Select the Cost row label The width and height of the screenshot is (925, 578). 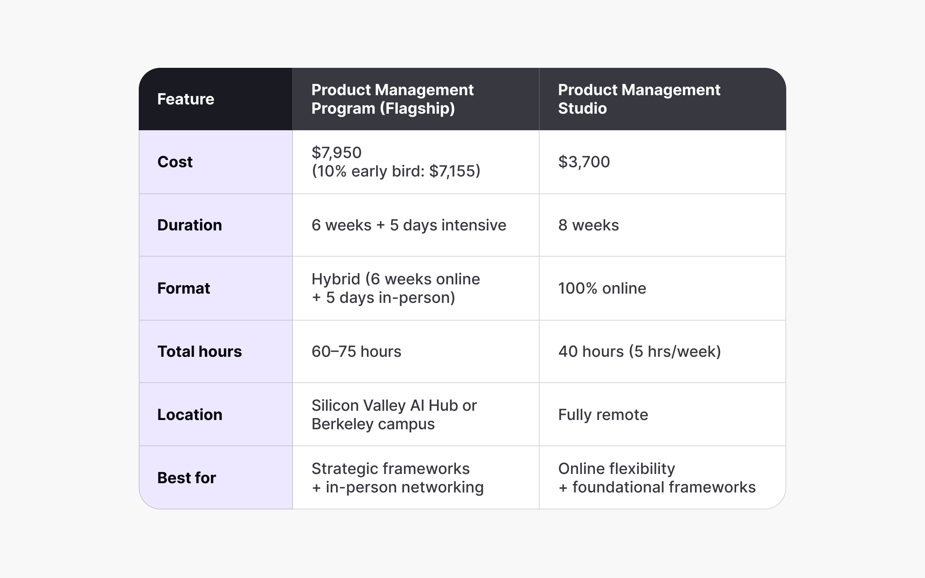175,162
